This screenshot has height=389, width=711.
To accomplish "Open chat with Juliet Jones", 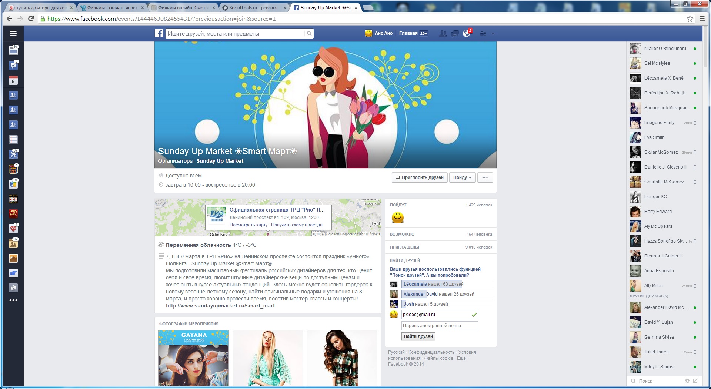I will [x=663, y=352].
